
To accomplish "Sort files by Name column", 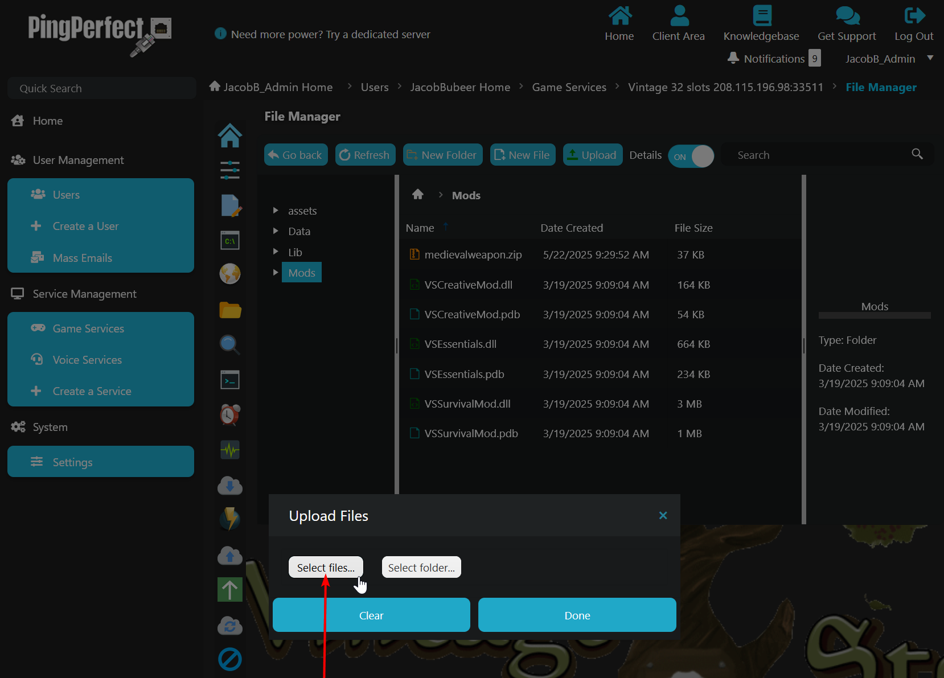I will tap(420, 228).
